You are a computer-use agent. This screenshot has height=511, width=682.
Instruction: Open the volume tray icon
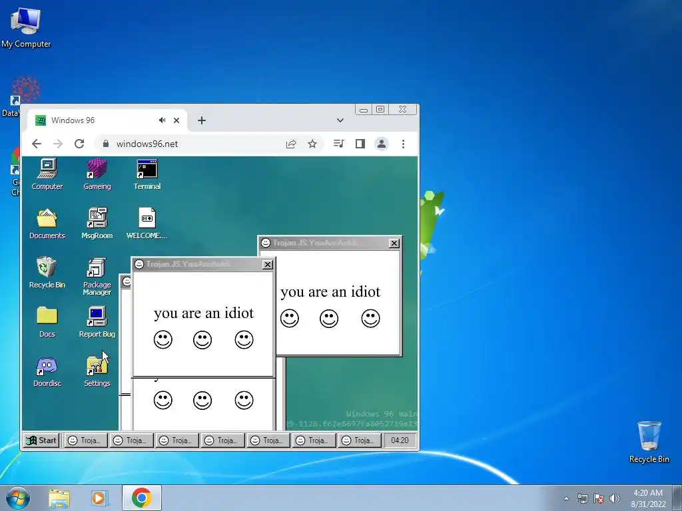614,498
